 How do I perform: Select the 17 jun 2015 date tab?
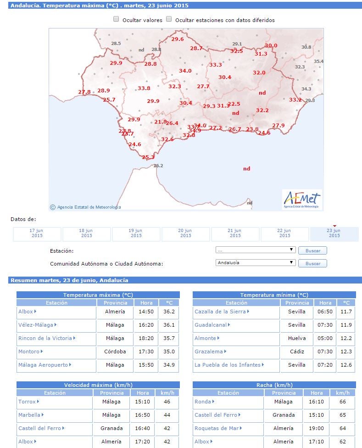(37, 234)
